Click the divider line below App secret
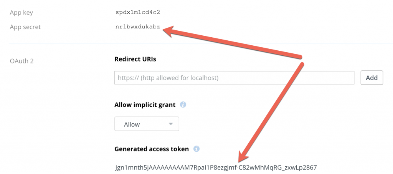The image size is (393, 174). point(200,44)
